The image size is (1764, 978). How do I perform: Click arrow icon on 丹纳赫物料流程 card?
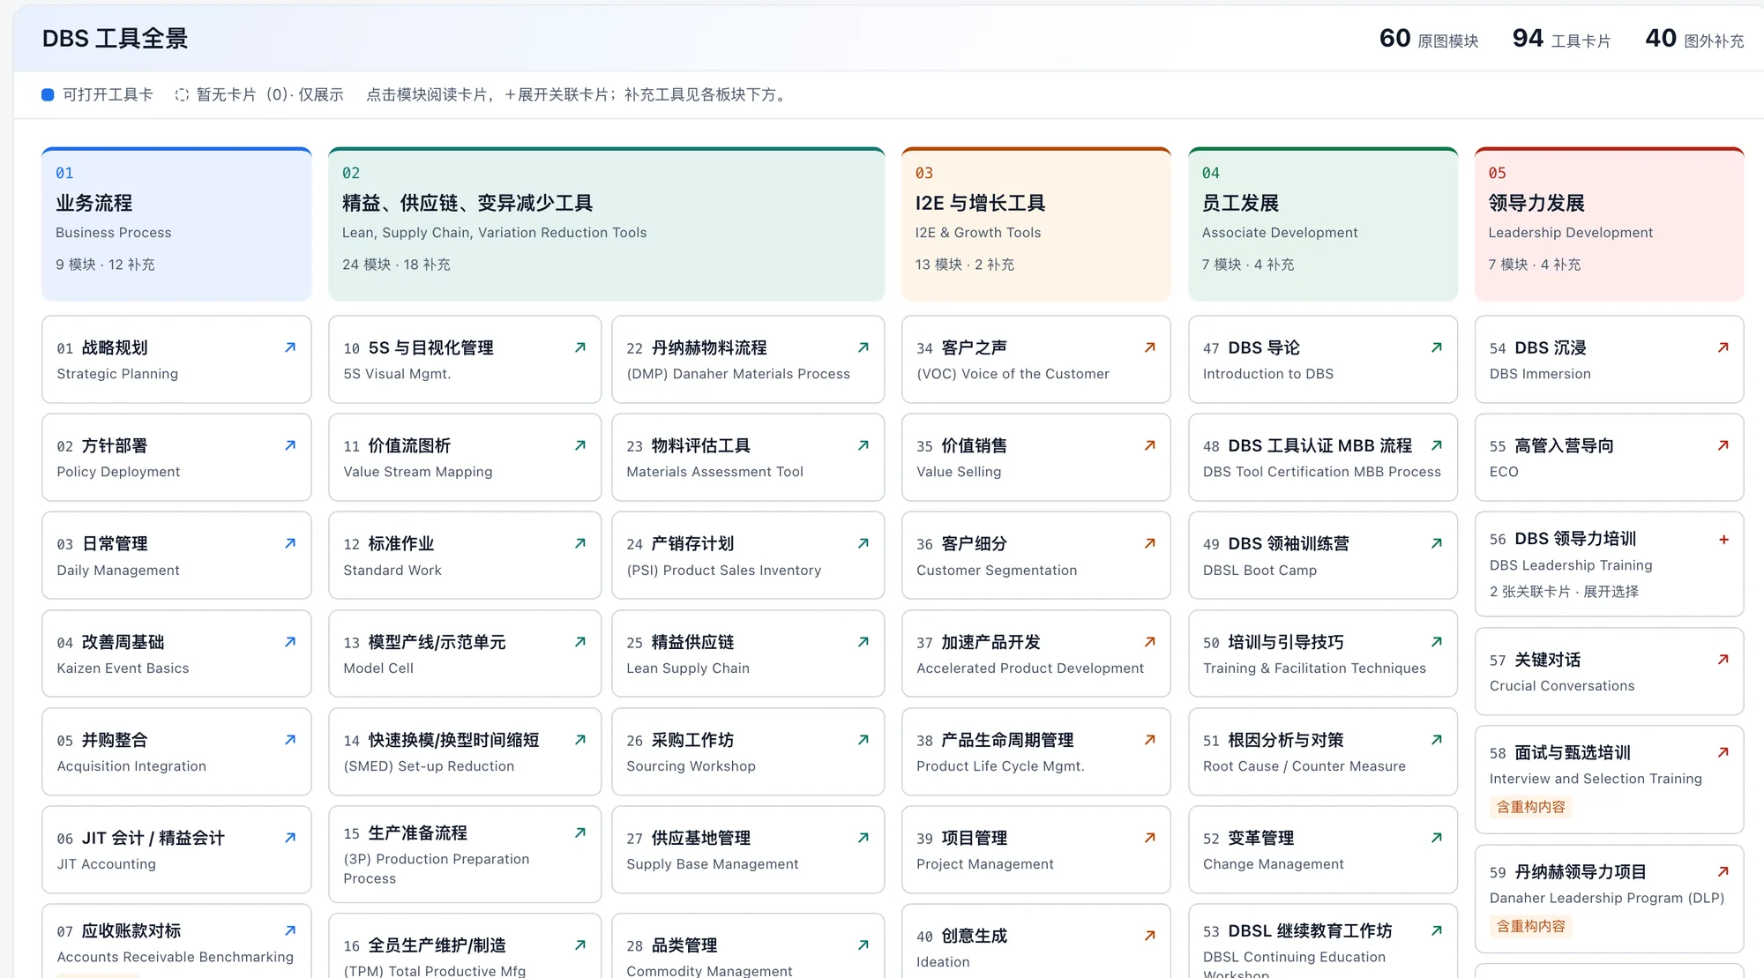[863, 347]
